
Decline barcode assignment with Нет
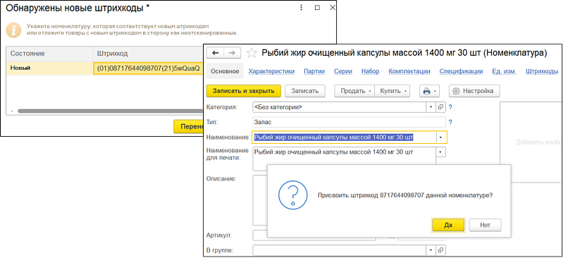click(x=485, y=225)
